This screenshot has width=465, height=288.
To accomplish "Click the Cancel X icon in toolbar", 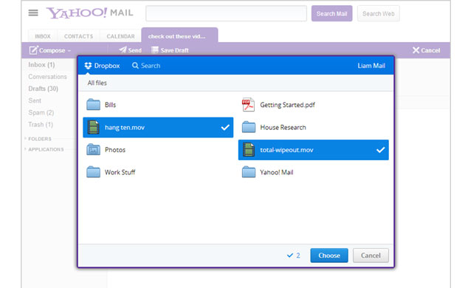I will click(x=416, y=50).
